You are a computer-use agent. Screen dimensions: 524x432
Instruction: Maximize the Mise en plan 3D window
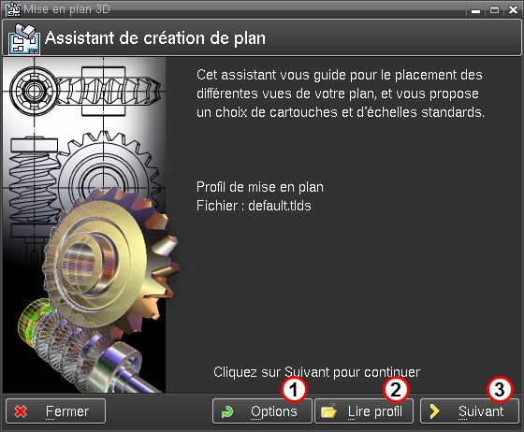click(x=495, y=10)
